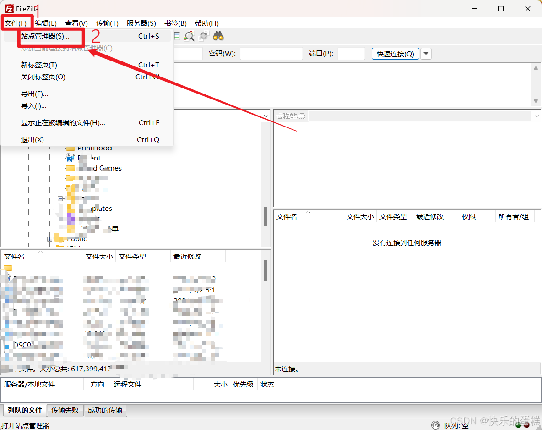Open the 服务器(S) menu
This screenshot has width=542, height=430.
(x=141, y=23)
